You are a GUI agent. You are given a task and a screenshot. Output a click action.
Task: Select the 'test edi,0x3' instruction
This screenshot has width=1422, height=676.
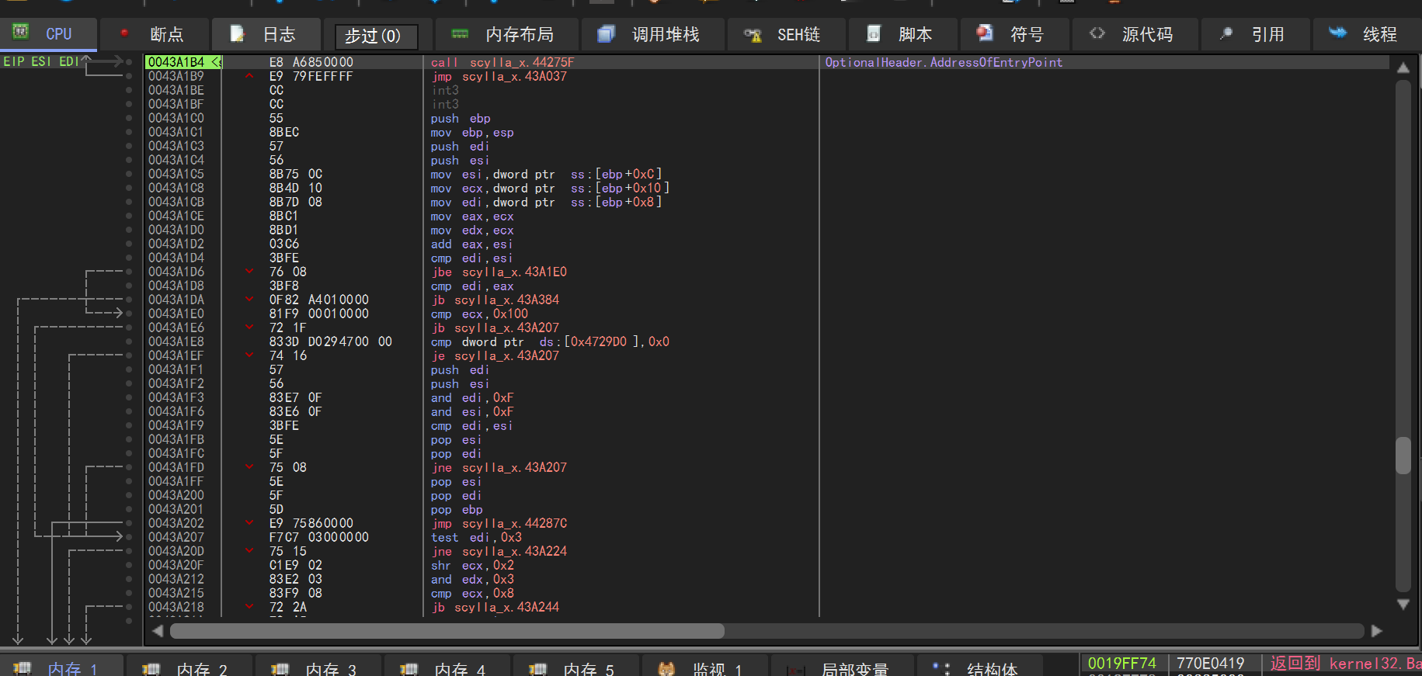[476, 537]
